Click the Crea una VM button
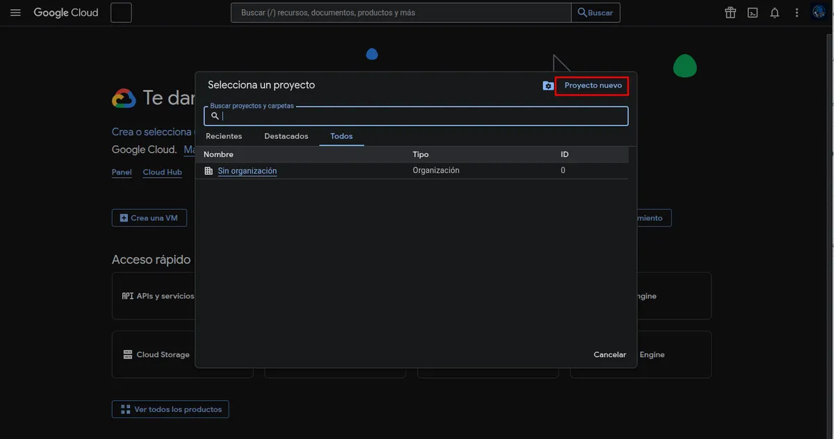 click(x=149, y=218)
